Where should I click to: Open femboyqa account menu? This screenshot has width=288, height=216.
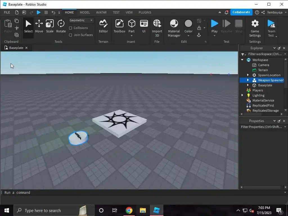[276, 12]
